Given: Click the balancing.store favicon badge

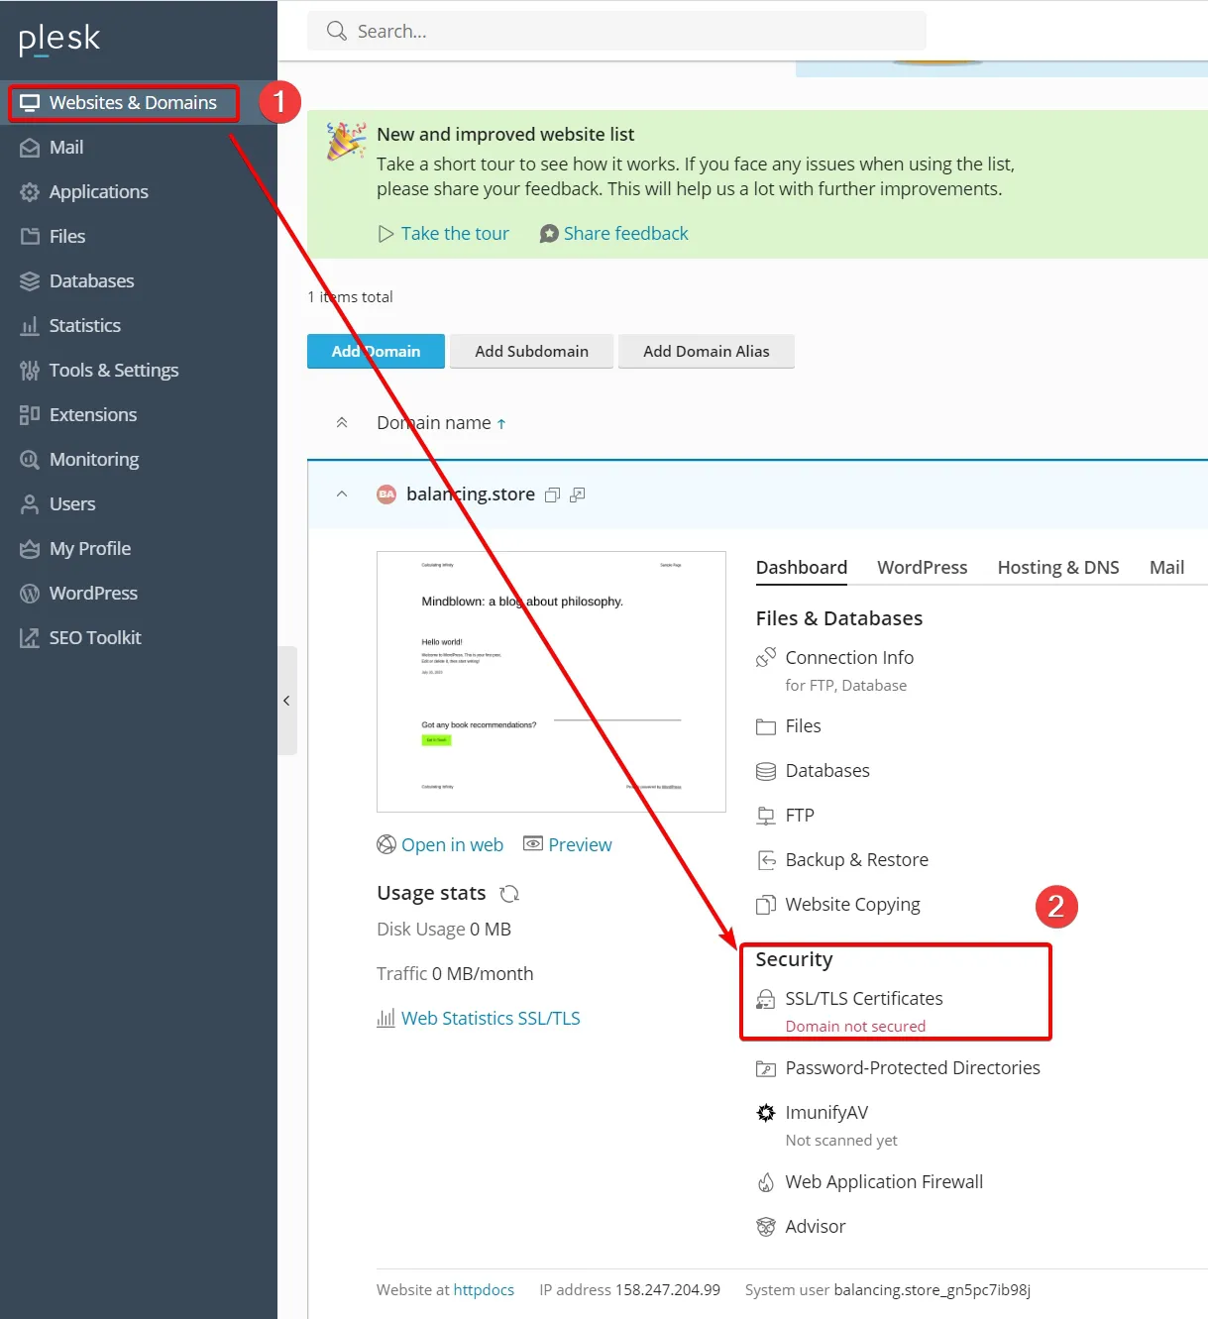Looking at the screenshot, I should click(x=386, y=495).
